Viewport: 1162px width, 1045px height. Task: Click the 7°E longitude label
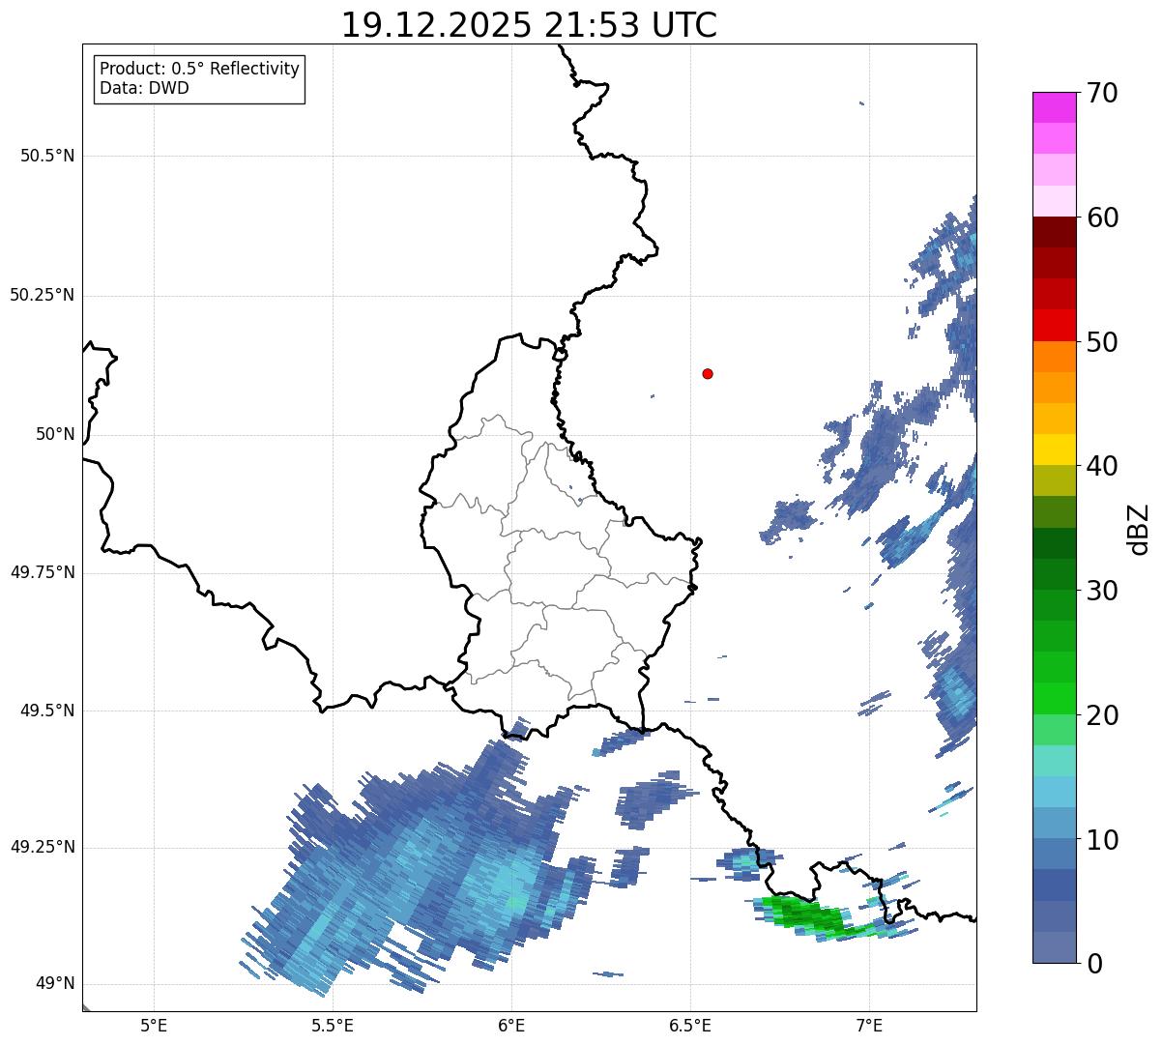869,1025
